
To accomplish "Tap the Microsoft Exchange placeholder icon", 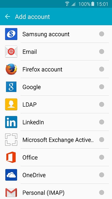I will point(11,140).
